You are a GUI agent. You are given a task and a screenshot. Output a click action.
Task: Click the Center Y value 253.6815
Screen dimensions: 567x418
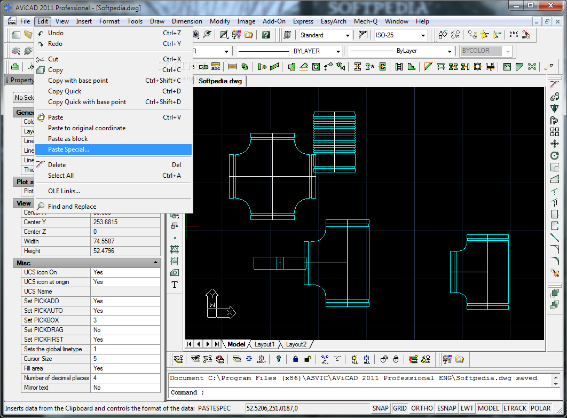[125, 222]
